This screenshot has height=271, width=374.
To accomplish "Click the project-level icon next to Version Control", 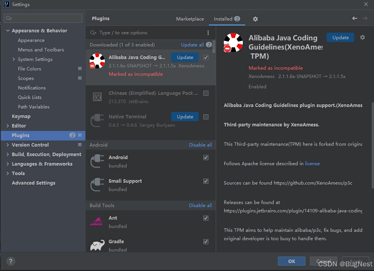I will tap(80, 145).
